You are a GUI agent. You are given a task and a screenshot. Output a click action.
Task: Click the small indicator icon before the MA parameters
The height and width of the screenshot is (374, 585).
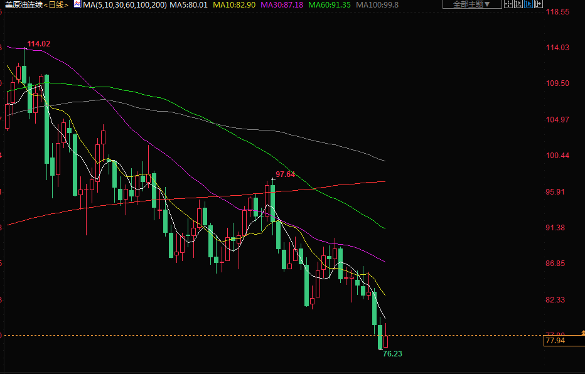coord(77,4)
